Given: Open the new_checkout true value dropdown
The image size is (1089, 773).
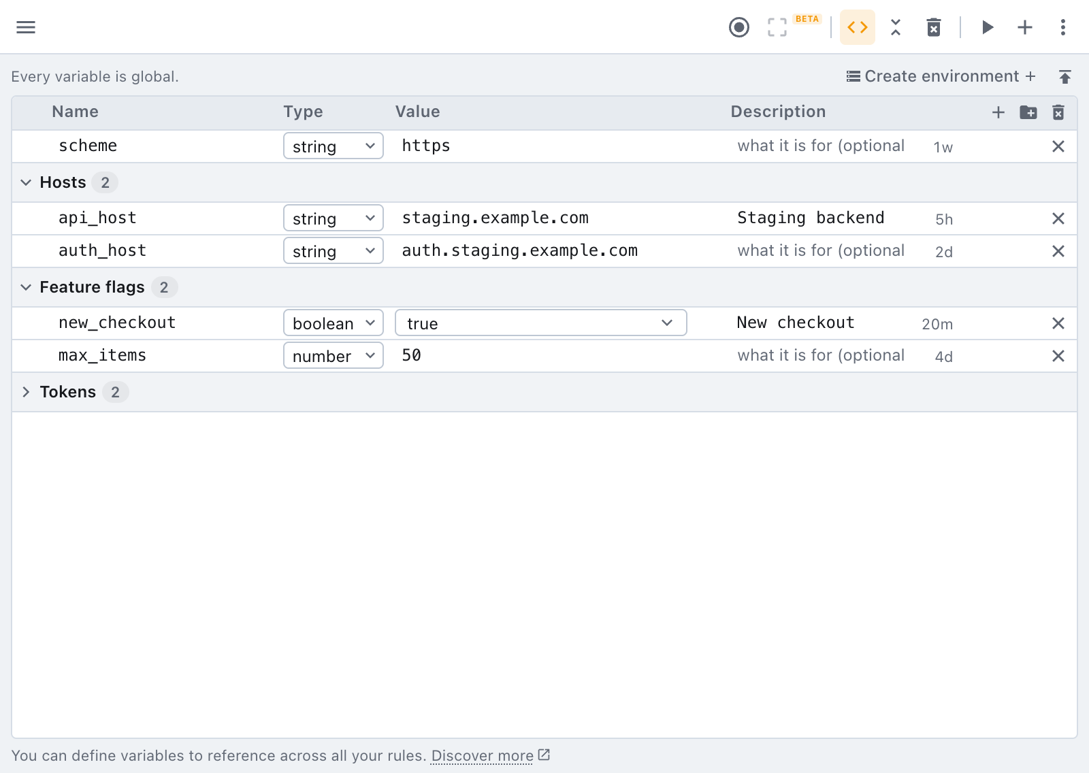Looking at the screenshot, I should pos(541,323).
